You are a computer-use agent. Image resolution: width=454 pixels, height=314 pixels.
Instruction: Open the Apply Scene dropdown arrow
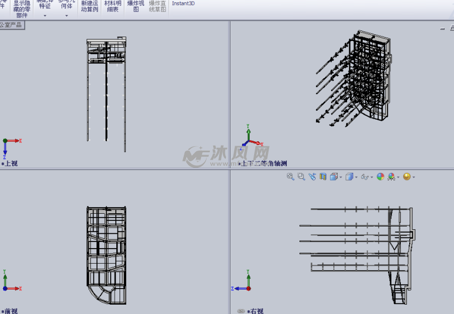pyautogui.click(x=399, y=177)
